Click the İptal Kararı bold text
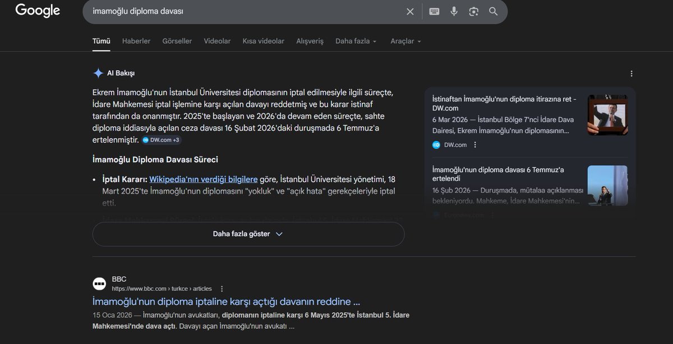This screenshot has height=344, width=673. click(125, 179)
